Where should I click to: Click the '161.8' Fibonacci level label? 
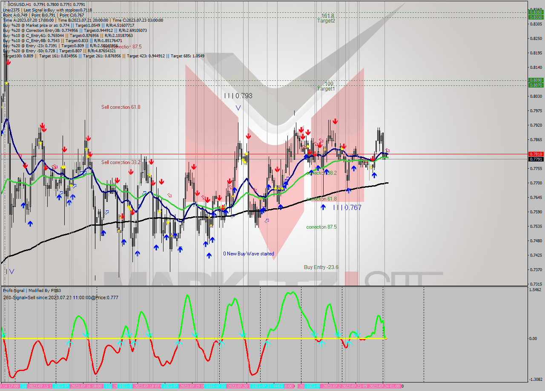click(x=328, y=16)
